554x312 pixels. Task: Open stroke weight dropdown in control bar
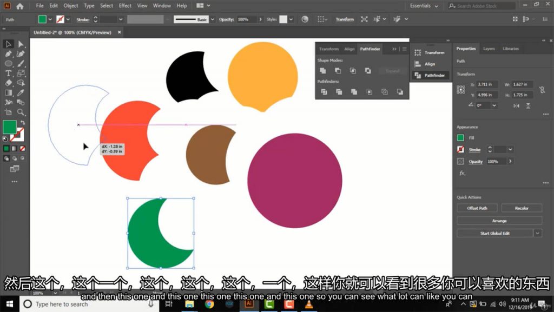pos(121,19)
